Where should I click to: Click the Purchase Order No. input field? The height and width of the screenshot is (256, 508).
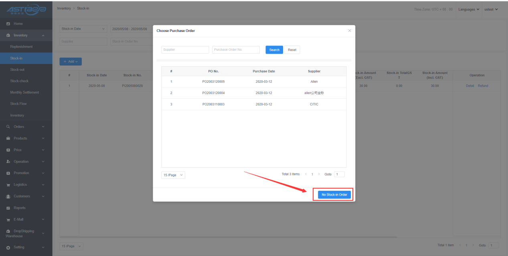tap(236, 50)
